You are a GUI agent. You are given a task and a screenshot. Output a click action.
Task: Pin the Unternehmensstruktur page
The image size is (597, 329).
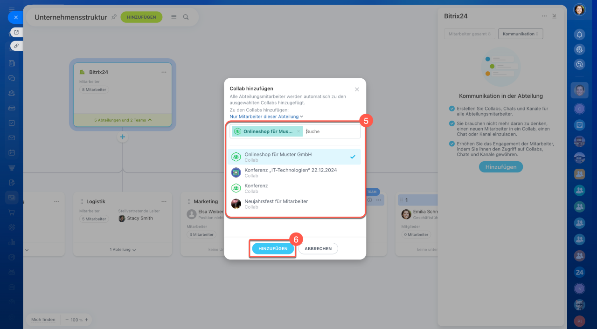tap(114, 17)
